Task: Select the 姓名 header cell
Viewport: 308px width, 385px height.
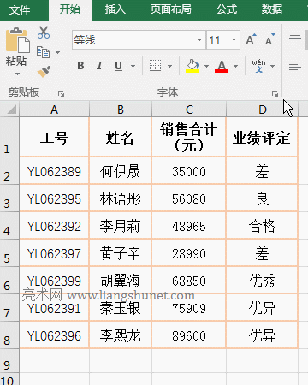Action: (x=121, y=137)
